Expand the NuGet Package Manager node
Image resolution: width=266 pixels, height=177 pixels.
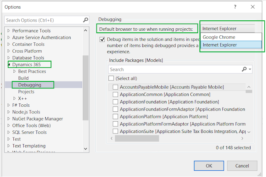tap(9, 119)
